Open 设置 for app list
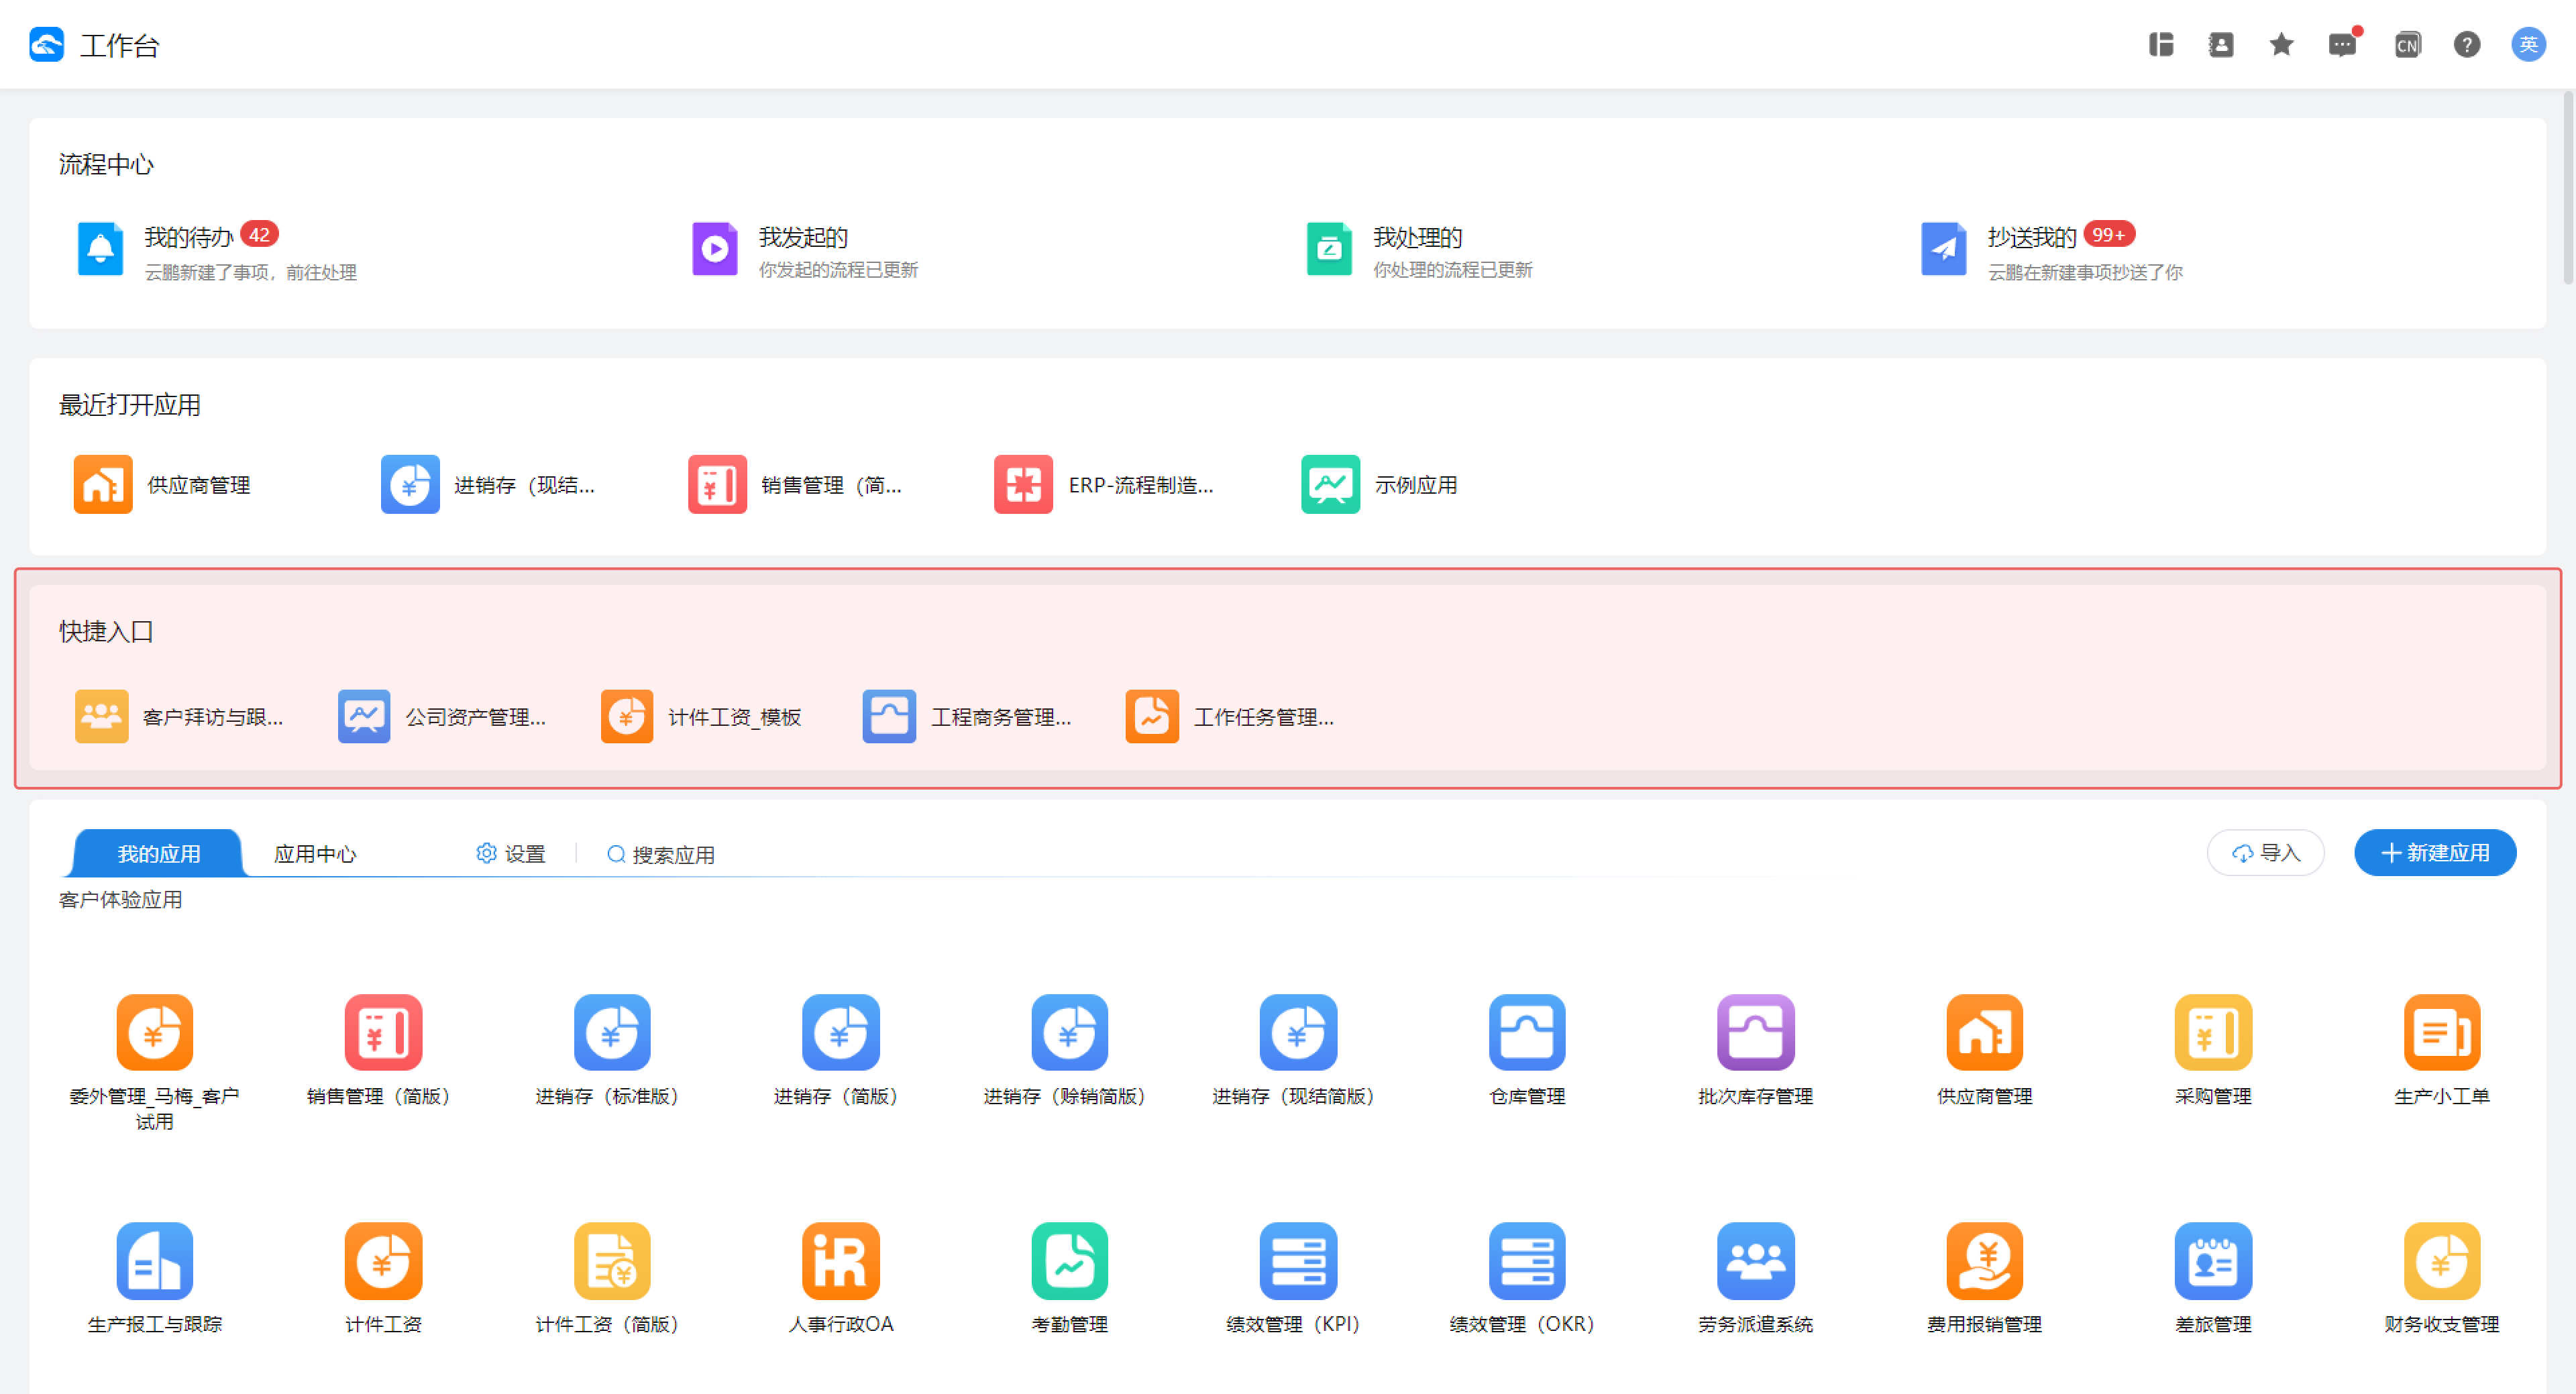Viewport: 2576px width, 1394px height. tap(511, 854)
